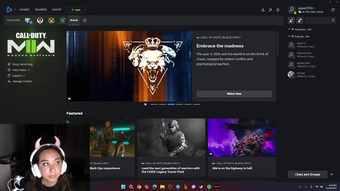This screenshot has width=340, height=191.
Task: Open highway to hell featured card
Action: click(x=242, y=148)
